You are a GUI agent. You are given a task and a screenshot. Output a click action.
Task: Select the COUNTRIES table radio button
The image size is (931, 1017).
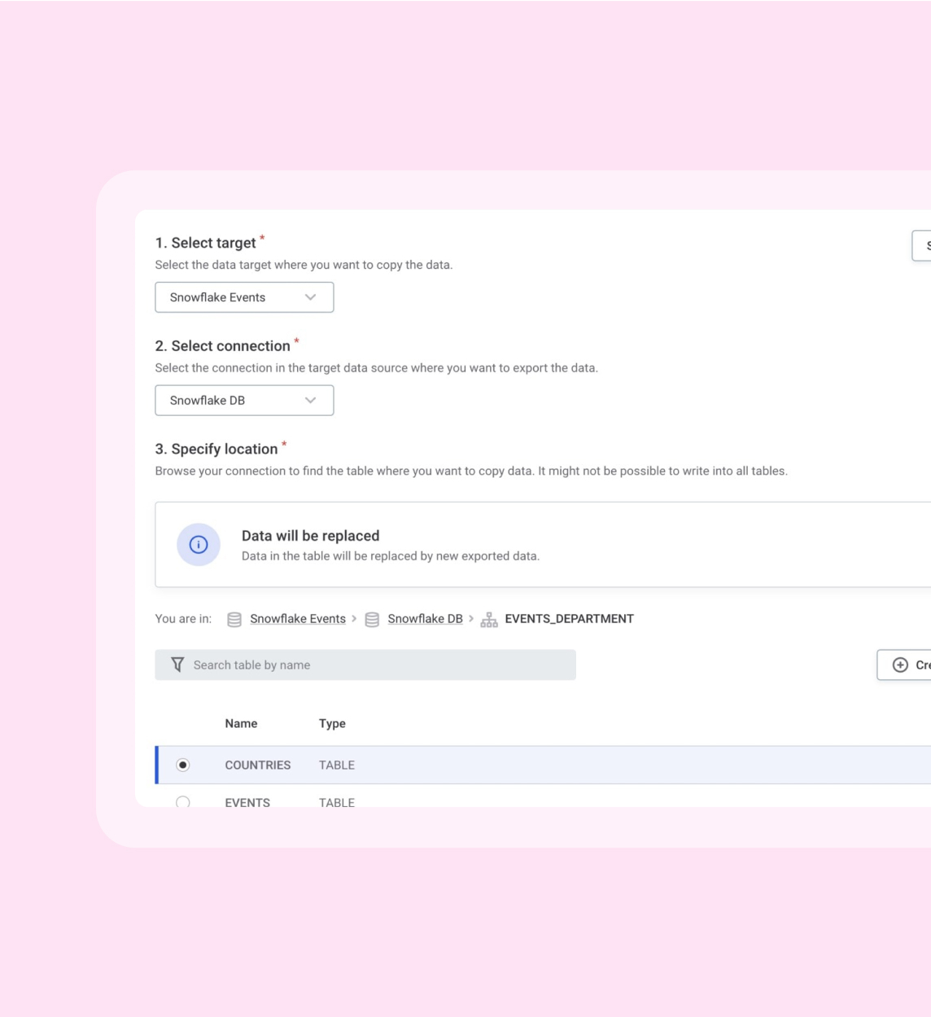[183, 765]
